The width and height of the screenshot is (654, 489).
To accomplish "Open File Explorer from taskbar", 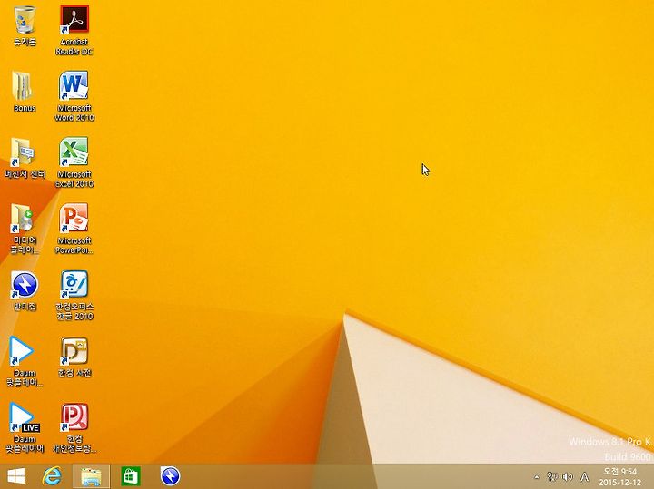I will (92, 476).
